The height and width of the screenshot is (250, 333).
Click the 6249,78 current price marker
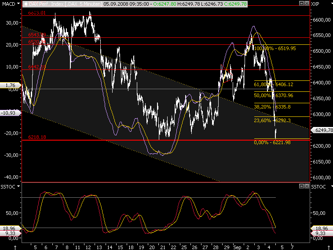point(322,130)
